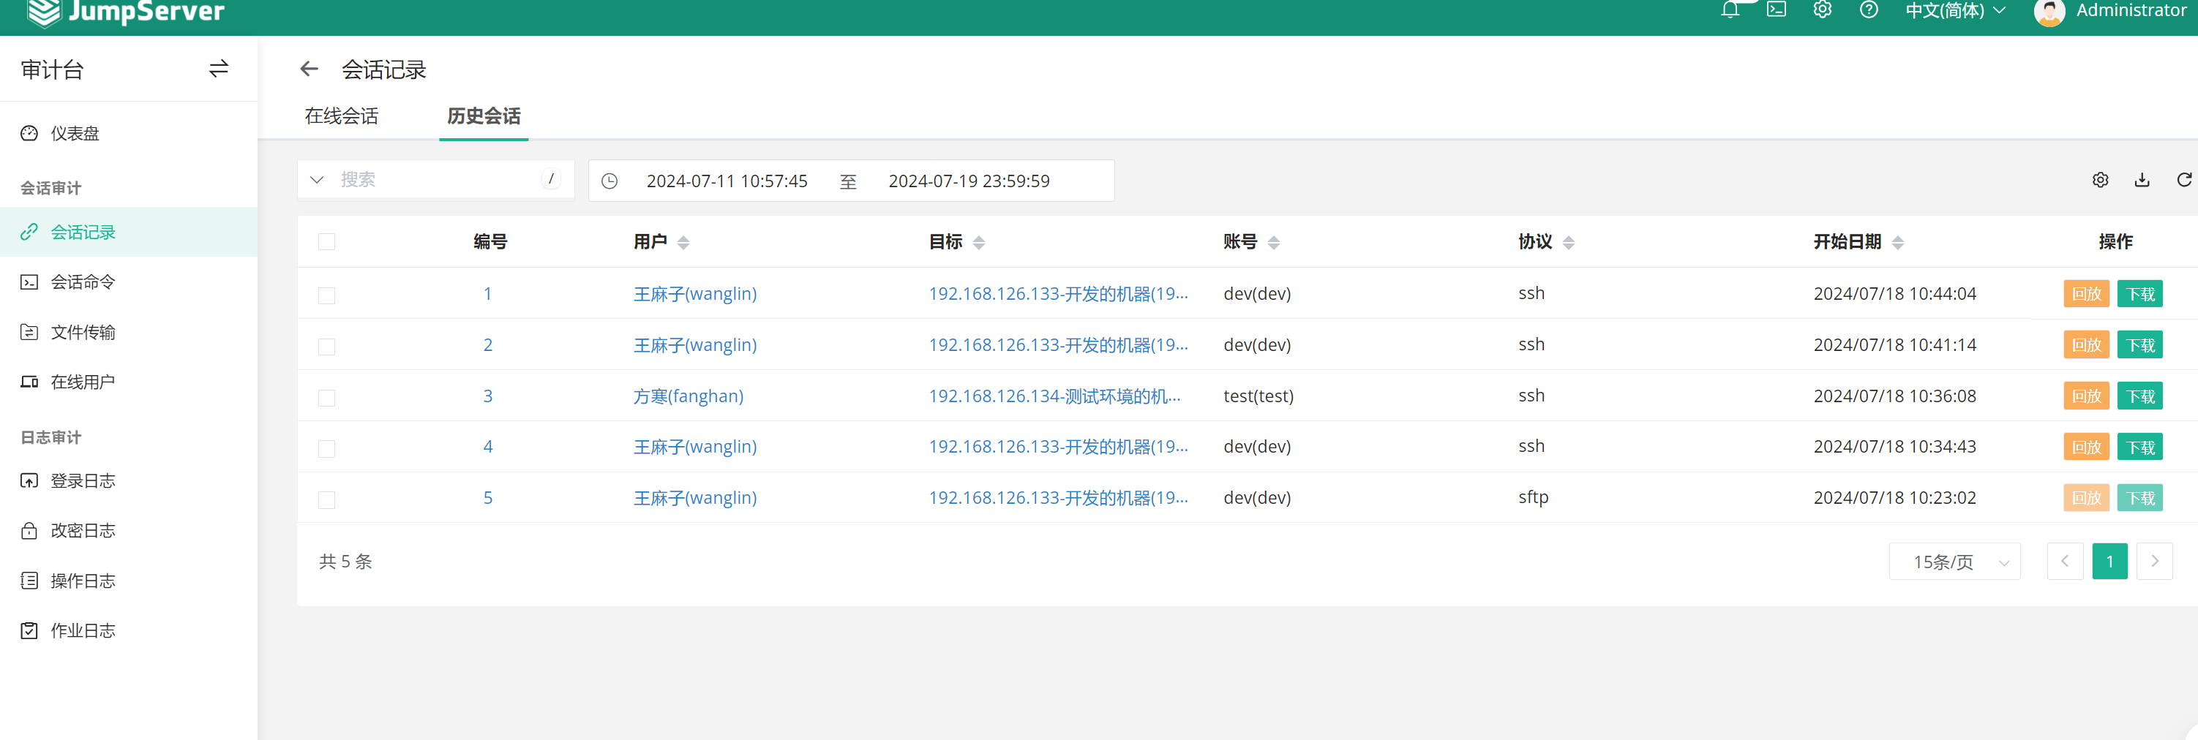Select the checkbox for fanghan's session
This screenshot has height=740, width=2198.
click(x=327, y=397)
